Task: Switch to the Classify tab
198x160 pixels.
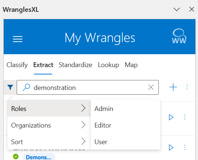Action: tap(17, 65)
